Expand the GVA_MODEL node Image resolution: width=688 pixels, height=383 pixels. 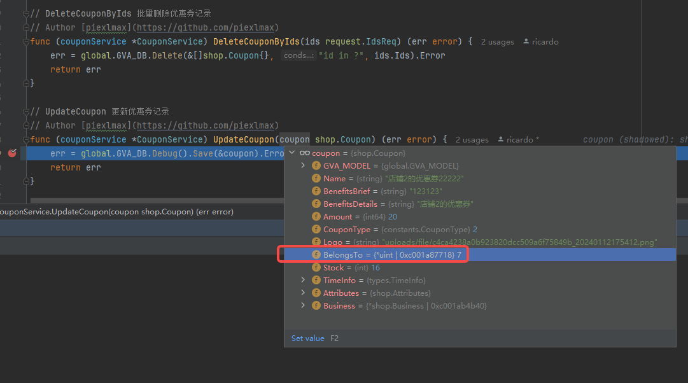[304, 166]
